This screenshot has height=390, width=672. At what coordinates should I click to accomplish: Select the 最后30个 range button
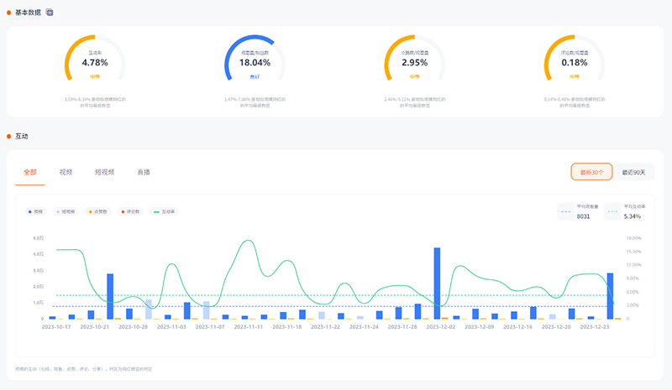[591, 172]
